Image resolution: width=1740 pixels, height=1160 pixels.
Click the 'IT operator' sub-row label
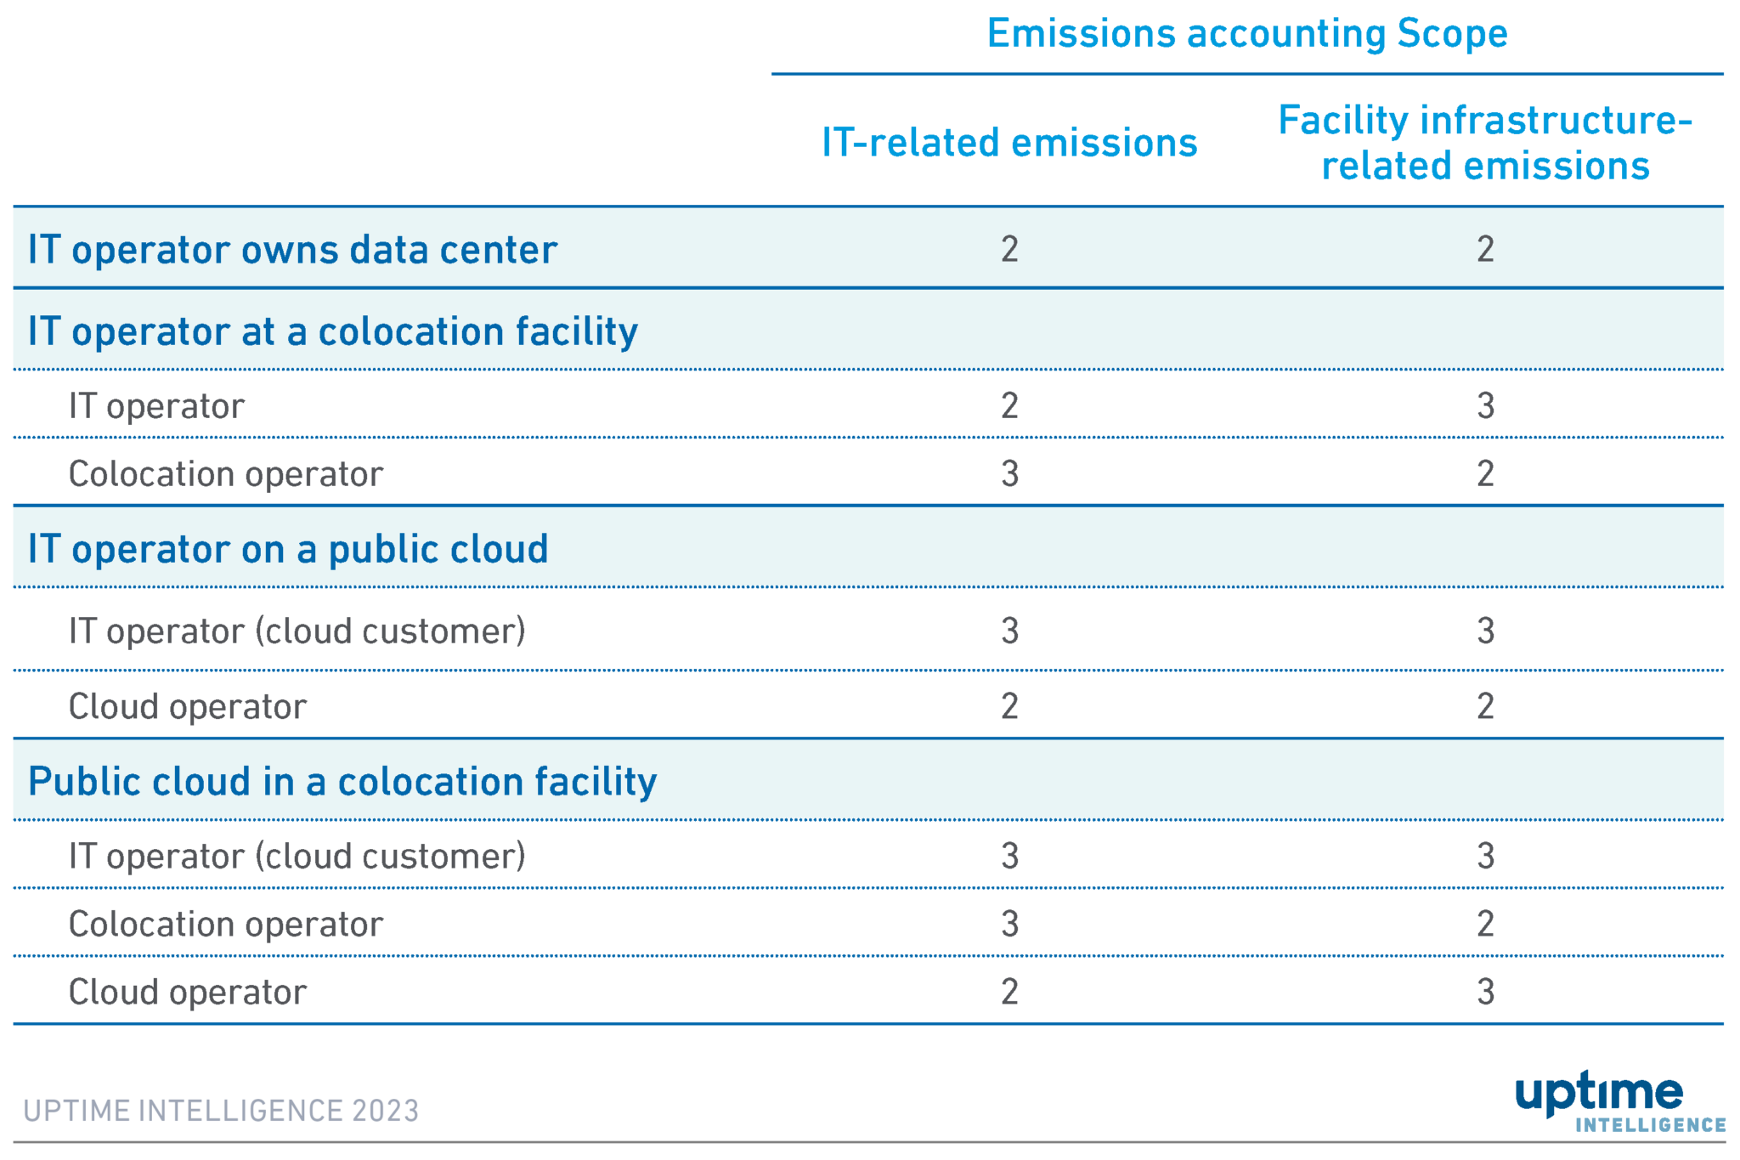click(157, 406)
